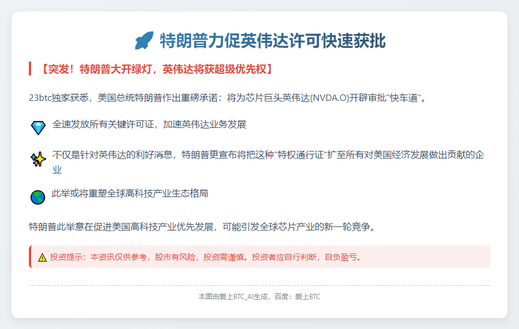Click the paragraph 特朗普此举意在促进美国高科技产业优先发展
Screen dimensions: 519x329
[202, 227]
